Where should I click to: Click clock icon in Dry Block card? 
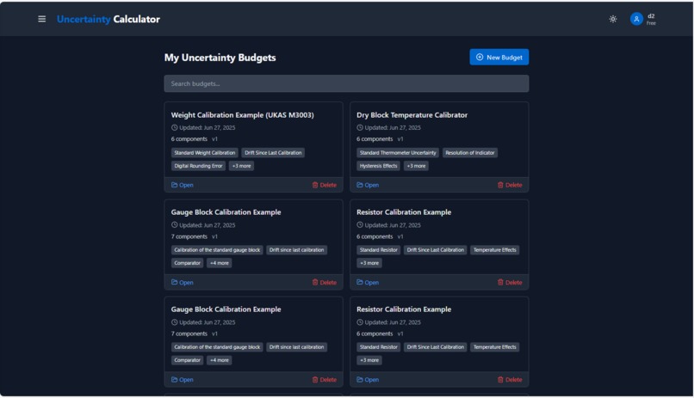pos(360,128)
